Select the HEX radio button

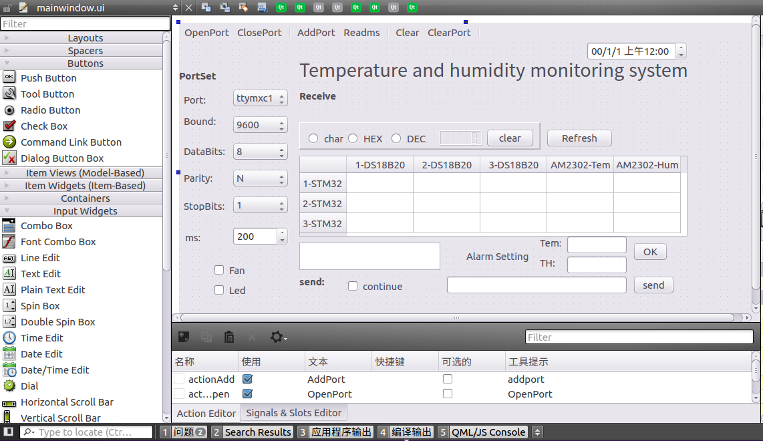pyautogui.click(x=353, y=139)
